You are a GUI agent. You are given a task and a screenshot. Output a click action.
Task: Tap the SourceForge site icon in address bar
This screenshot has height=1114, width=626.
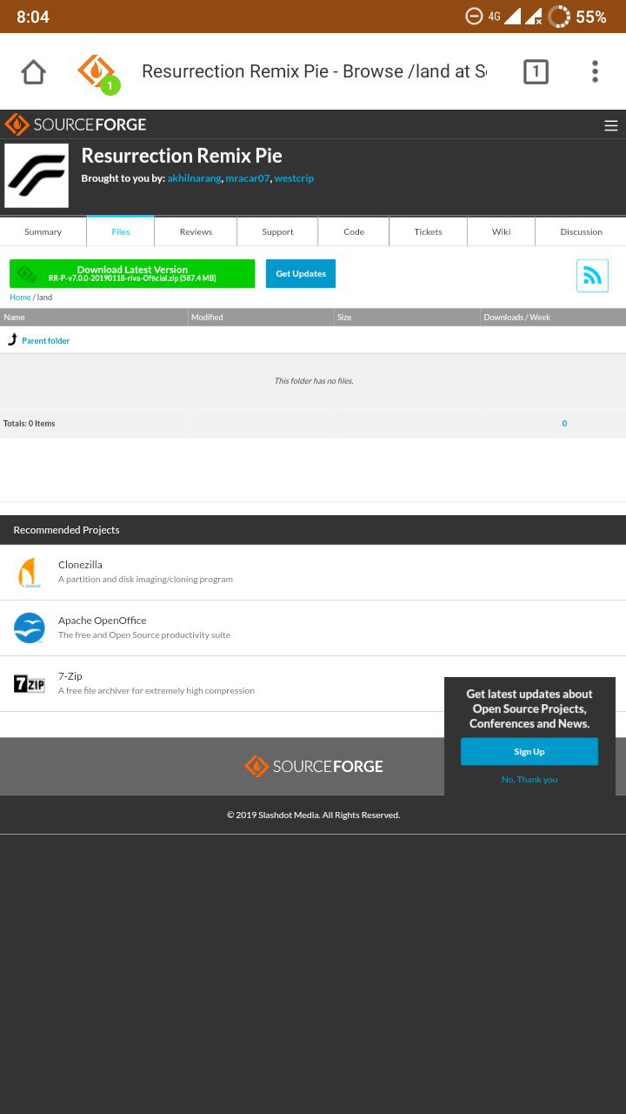tap(97, 73)
